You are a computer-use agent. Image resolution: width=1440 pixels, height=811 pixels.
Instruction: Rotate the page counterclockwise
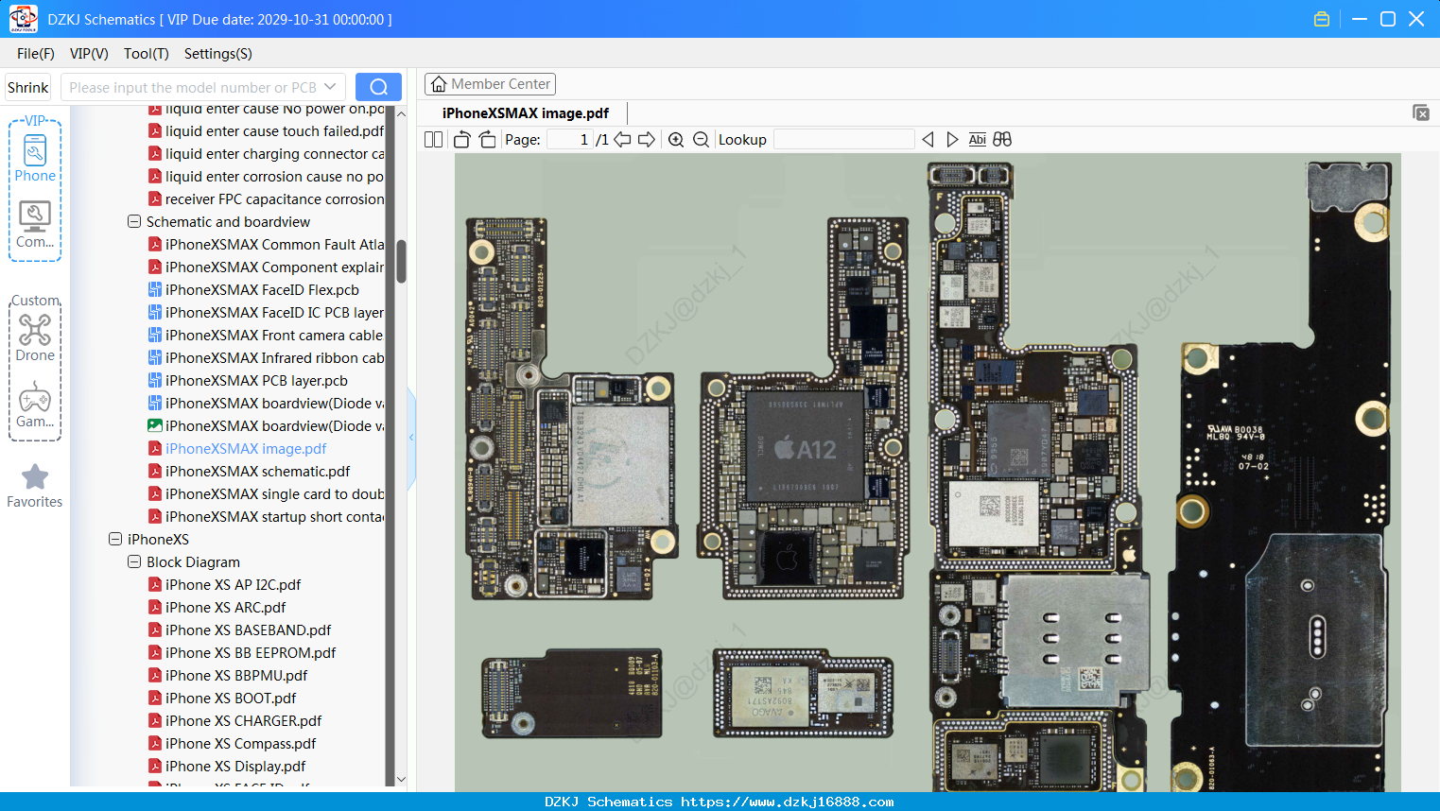[x=462, y=140]
